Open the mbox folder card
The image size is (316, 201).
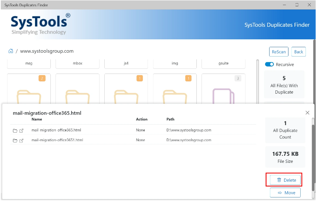point(78,64)
